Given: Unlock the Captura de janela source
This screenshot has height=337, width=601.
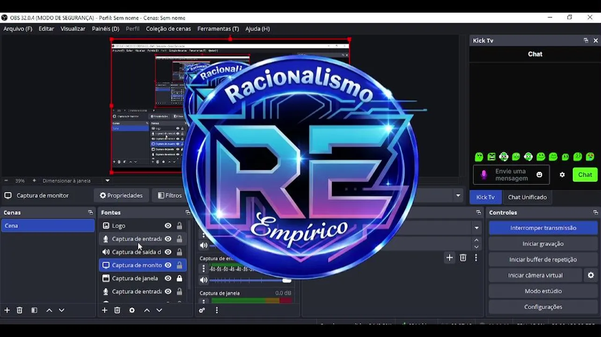Looking at the screenshot, I should (x=179, y=278).
